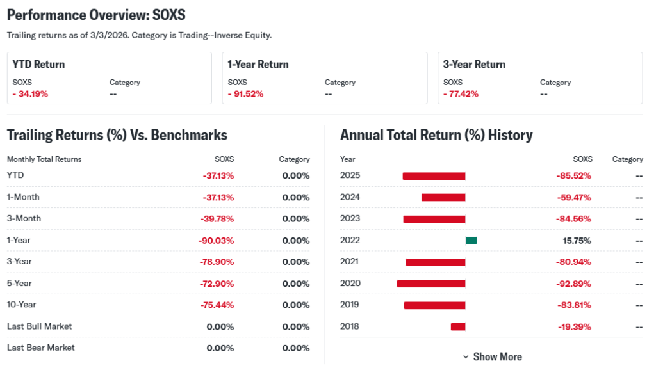The image size is (656, 368).
Task: Click the -34.19% YTD SOXS value
Action: coord(30,94)
